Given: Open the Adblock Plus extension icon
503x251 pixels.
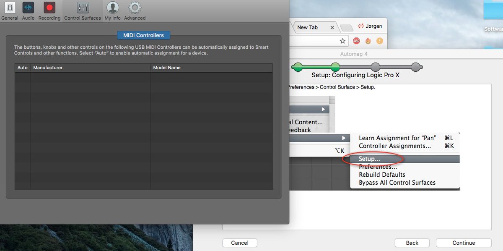Looking at the screenshot, I should [x=356, y=41].
